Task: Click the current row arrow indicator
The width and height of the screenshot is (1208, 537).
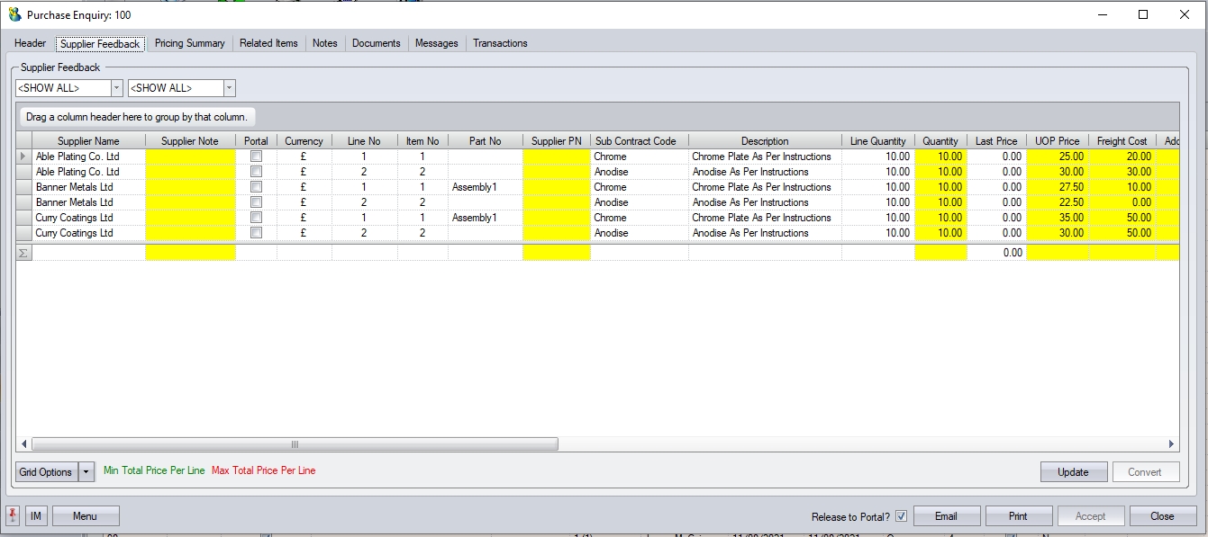Action: [23, 157]
